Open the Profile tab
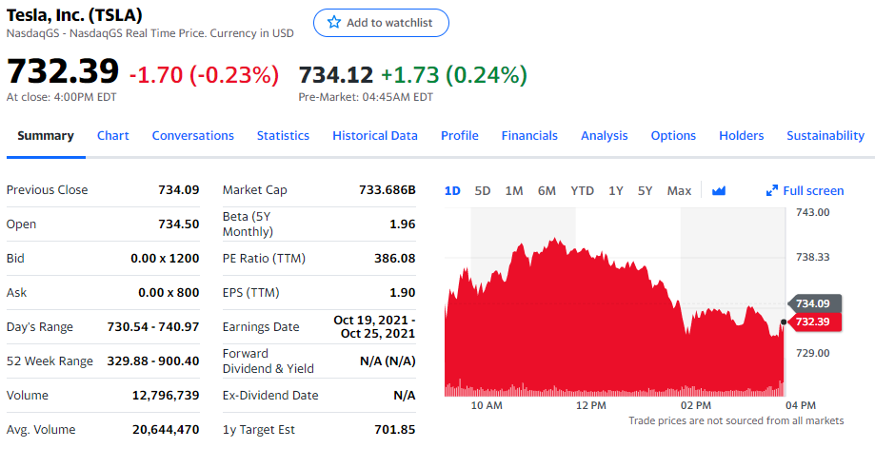875x468 pixels. (x=459, y=135)
